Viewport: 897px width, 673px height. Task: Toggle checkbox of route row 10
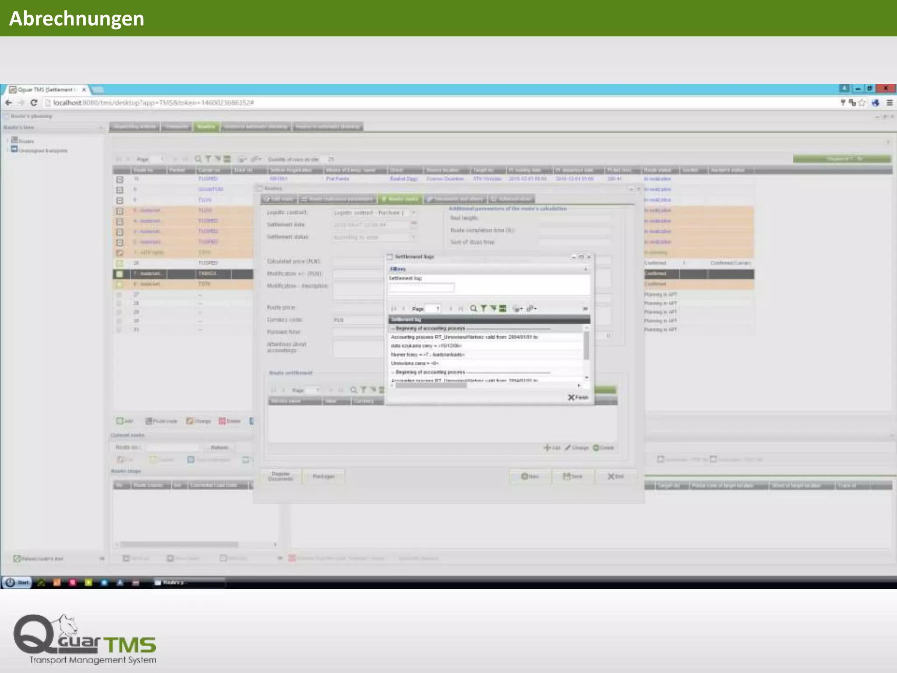pyautogui.click(x=120, y=179)
